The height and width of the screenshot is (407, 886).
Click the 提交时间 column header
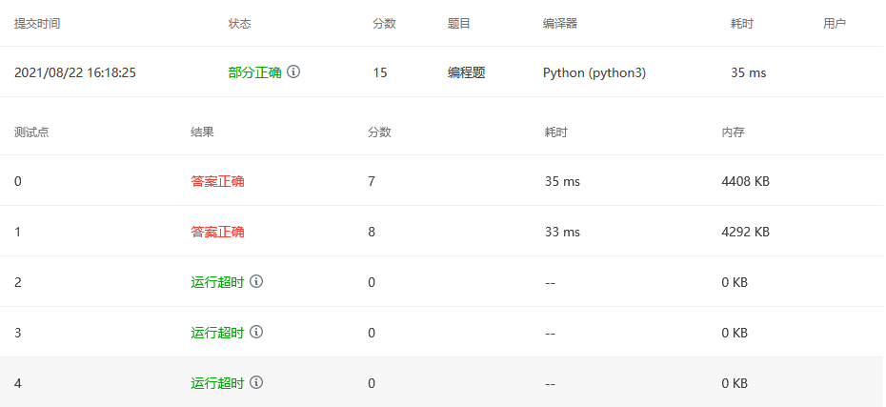37,24
